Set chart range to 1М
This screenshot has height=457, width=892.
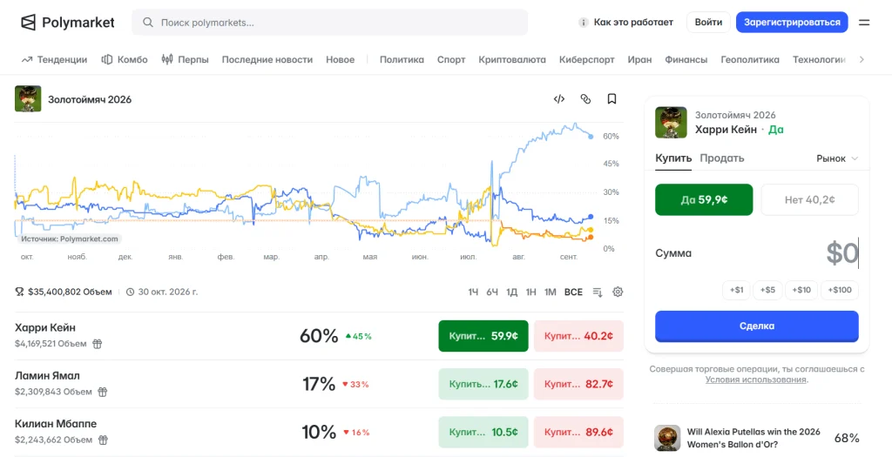[551, 292]
